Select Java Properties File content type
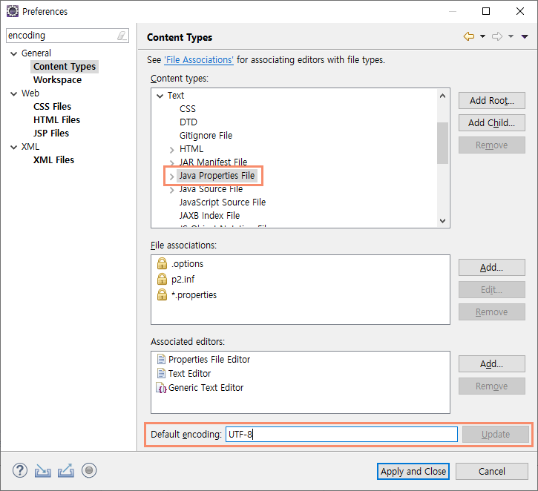 pyautogui.click(x=217, y=176)
